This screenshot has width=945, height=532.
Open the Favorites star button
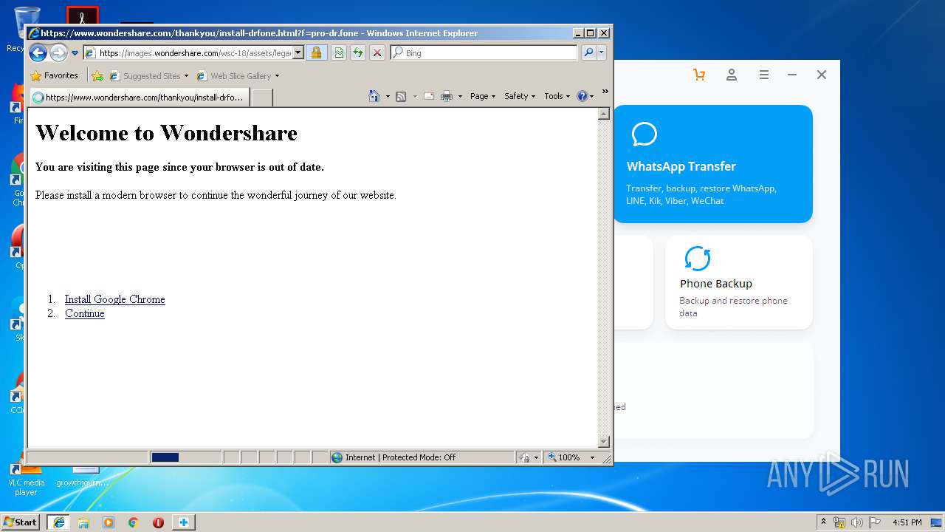click(x=55, y=75)
